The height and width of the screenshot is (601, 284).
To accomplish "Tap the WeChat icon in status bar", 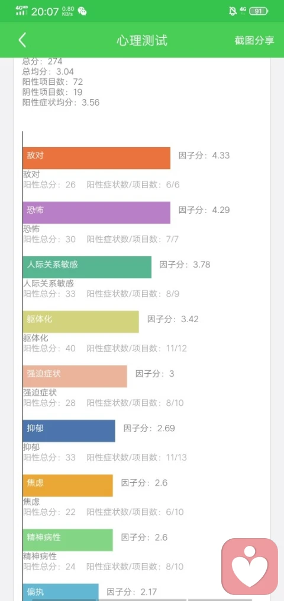I will (x=82, y=11).
